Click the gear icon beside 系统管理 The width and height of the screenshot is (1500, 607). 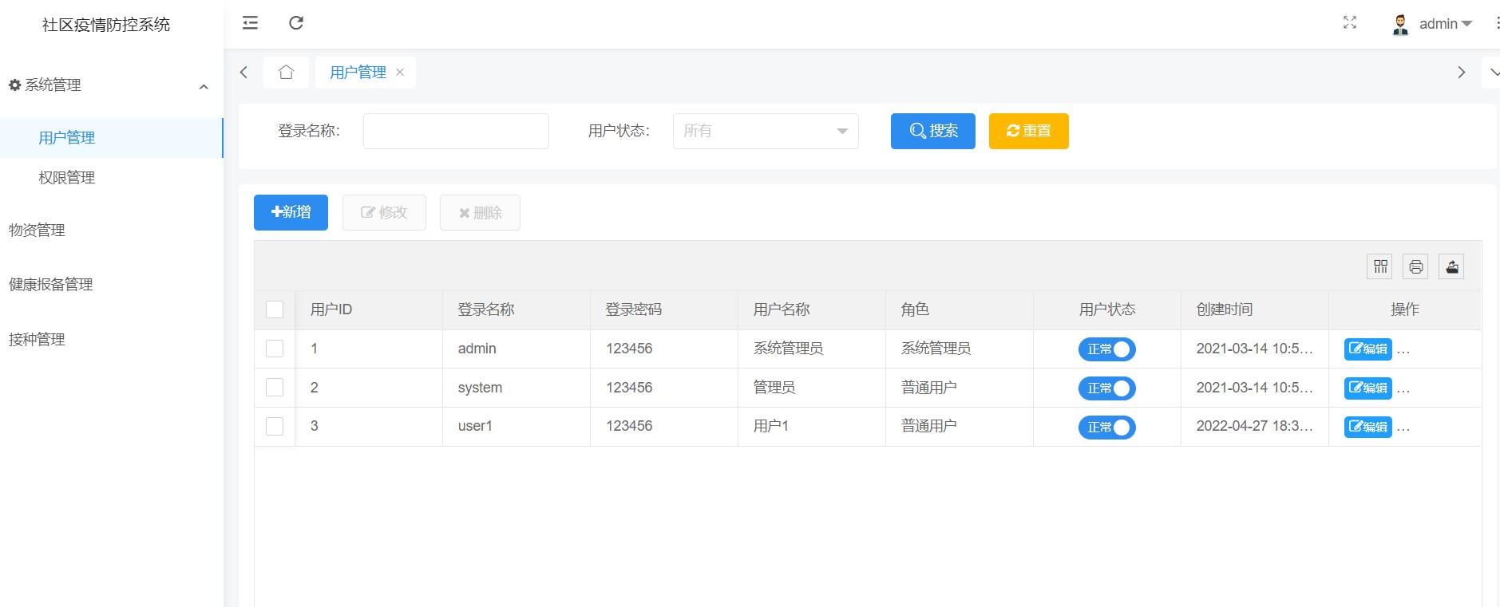(14, 85)
